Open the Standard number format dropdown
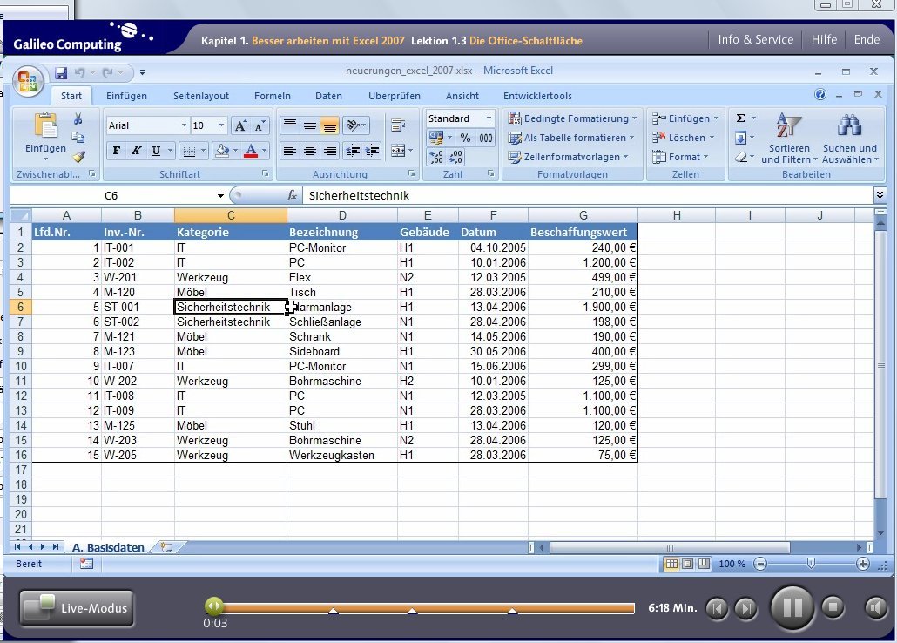Image resolution: width=897 pixels, height=643 pixels. (489, 118)
